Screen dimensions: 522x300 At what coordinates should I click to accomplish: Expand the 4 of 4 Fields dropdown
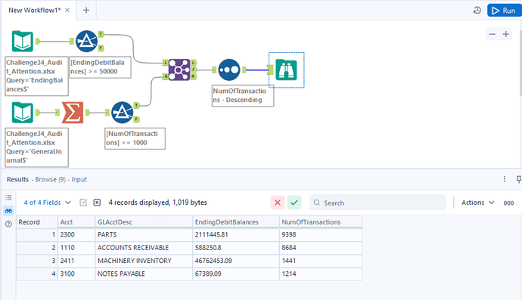[x=47, y=203]
